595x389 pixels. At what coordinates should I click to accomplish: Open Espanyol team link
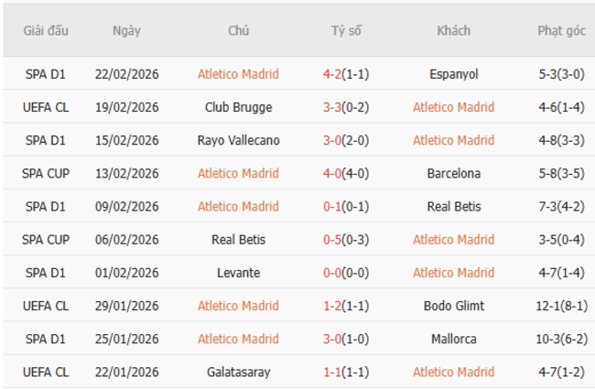tap(453, 74)
